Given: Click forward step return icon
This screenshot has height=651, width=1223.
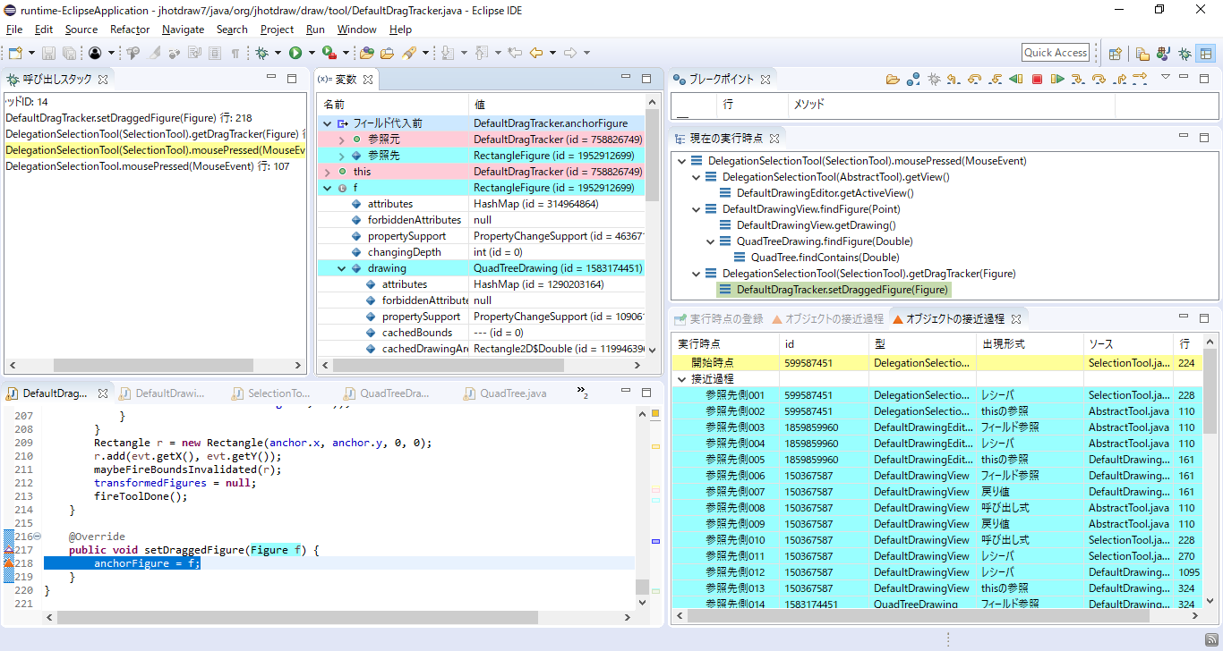Looking at the screenshot, I should [1119, 79].
